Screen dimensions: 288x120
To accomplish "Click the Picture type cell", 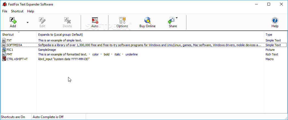I will point(270,50).
